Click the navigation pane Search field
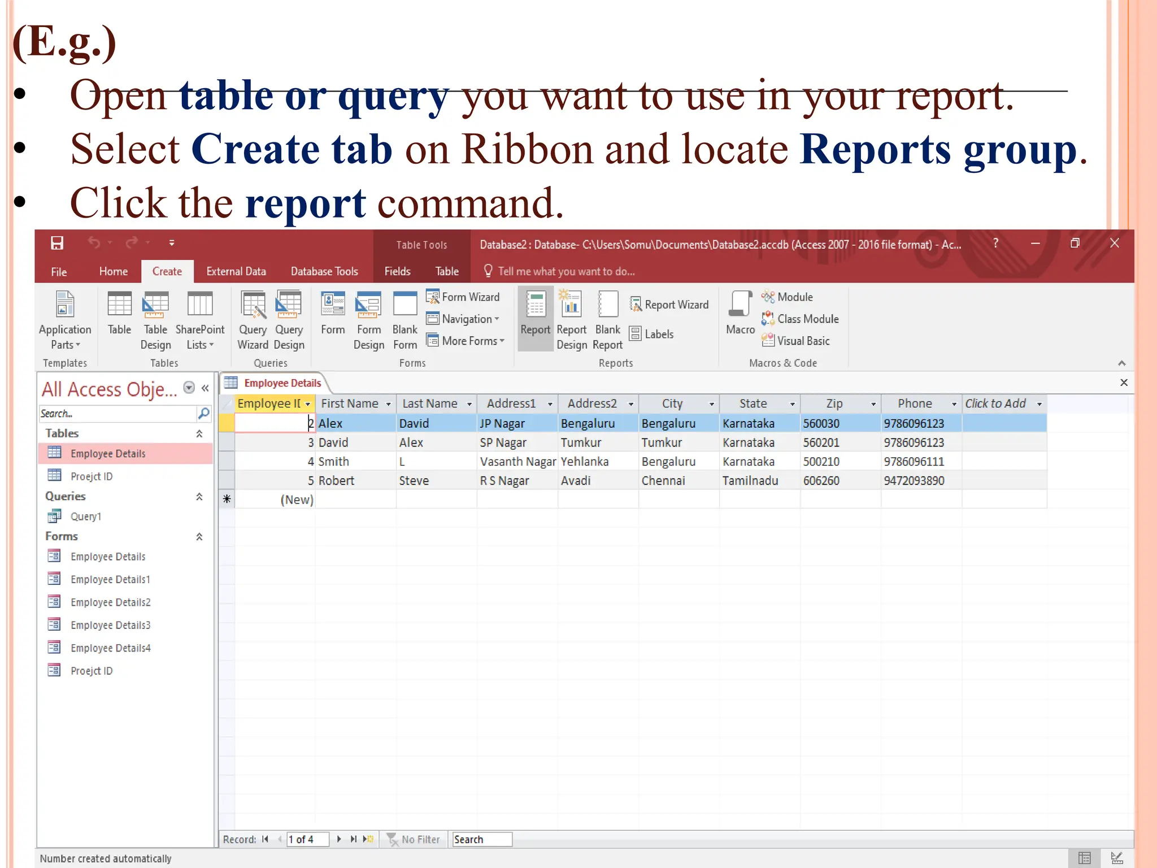The height and width of the screenshot is (868, 1157). point(118,414)
